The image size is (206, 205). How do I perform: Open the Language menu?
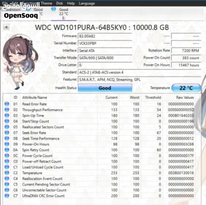click(x=87, y=3)
